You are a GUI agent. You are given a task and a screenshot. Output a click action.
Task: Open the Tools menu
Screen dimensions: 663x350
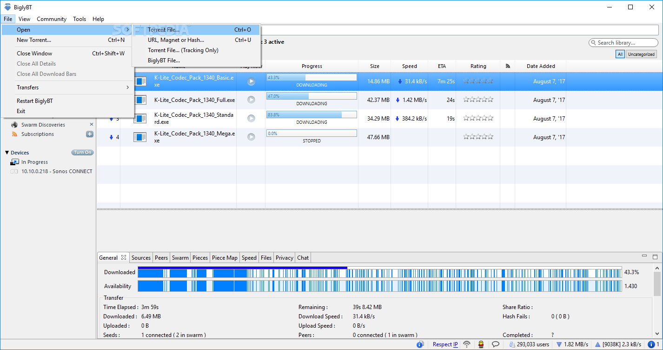80,19
